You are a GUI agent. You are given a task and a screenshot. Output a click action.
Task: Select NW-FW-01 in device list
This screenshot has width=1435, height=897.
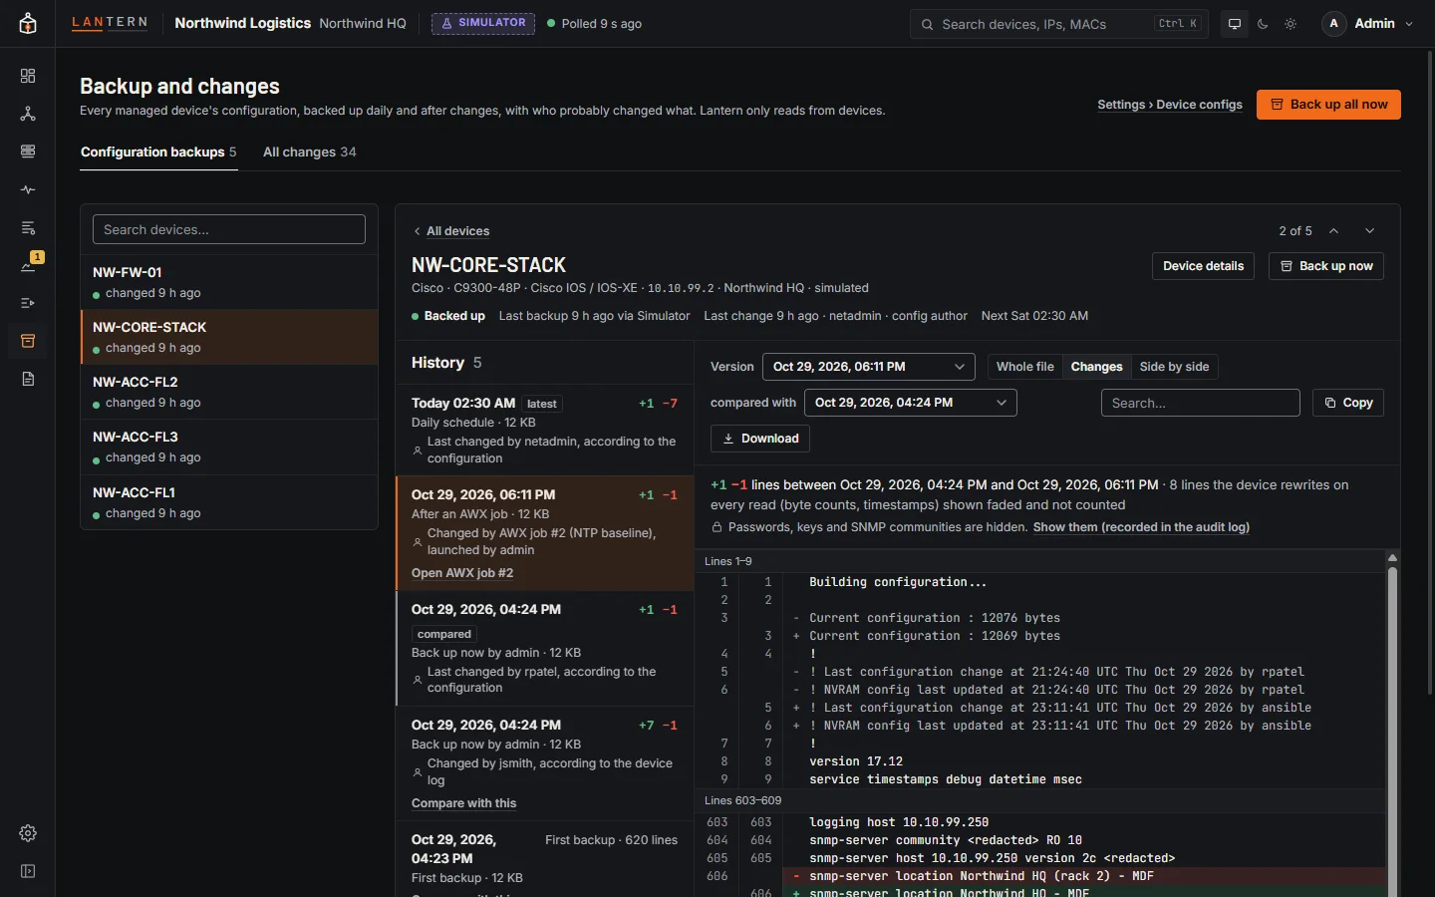pos(229,282)
